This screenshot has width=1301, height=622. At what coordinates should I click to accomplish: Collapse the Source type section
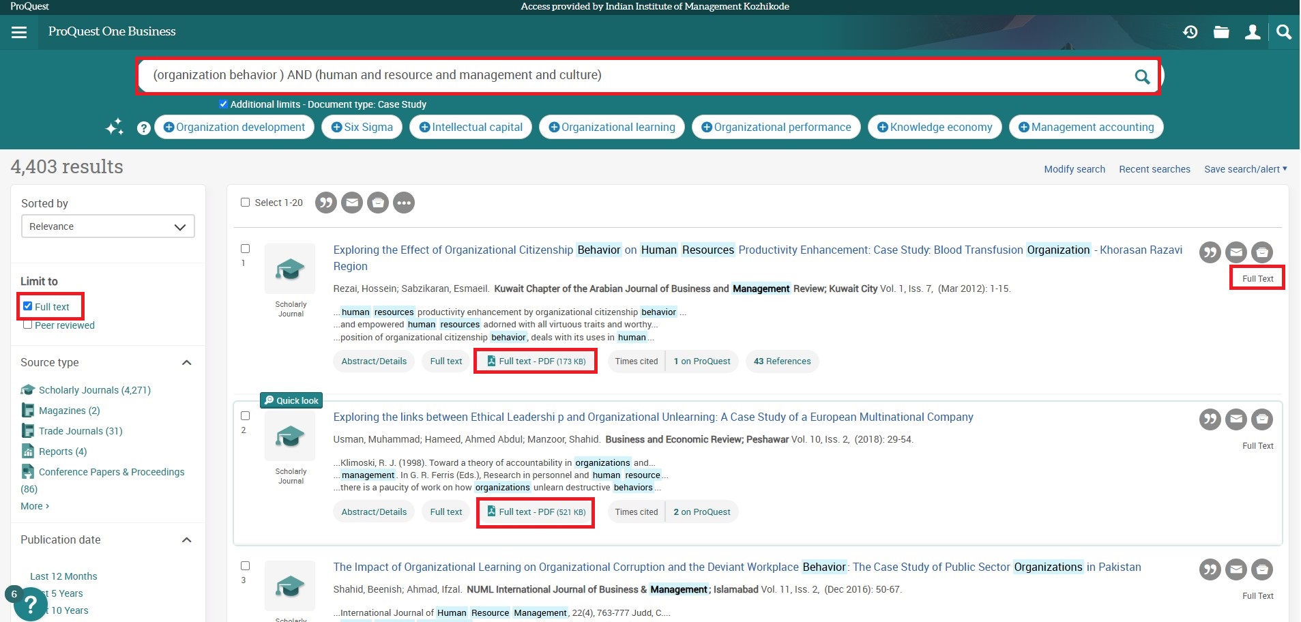point(186,363)
